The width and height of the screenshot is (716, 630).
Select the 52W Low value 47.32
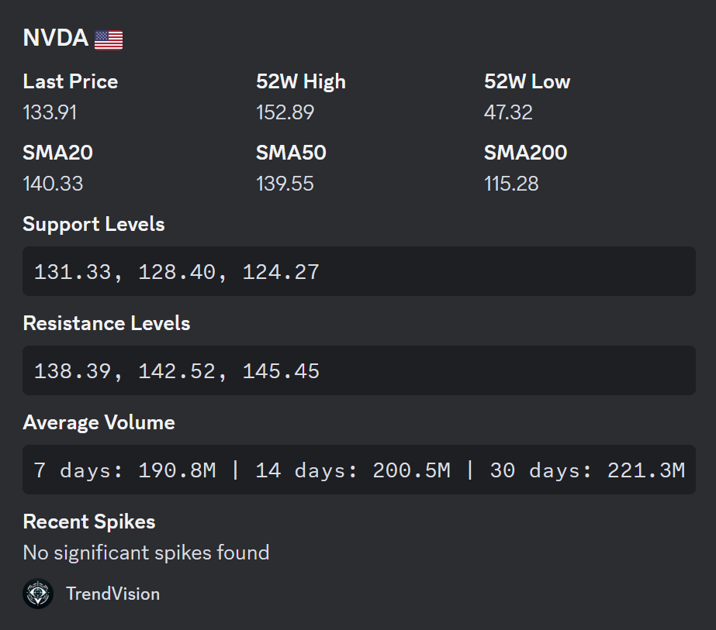coord(508,112)
